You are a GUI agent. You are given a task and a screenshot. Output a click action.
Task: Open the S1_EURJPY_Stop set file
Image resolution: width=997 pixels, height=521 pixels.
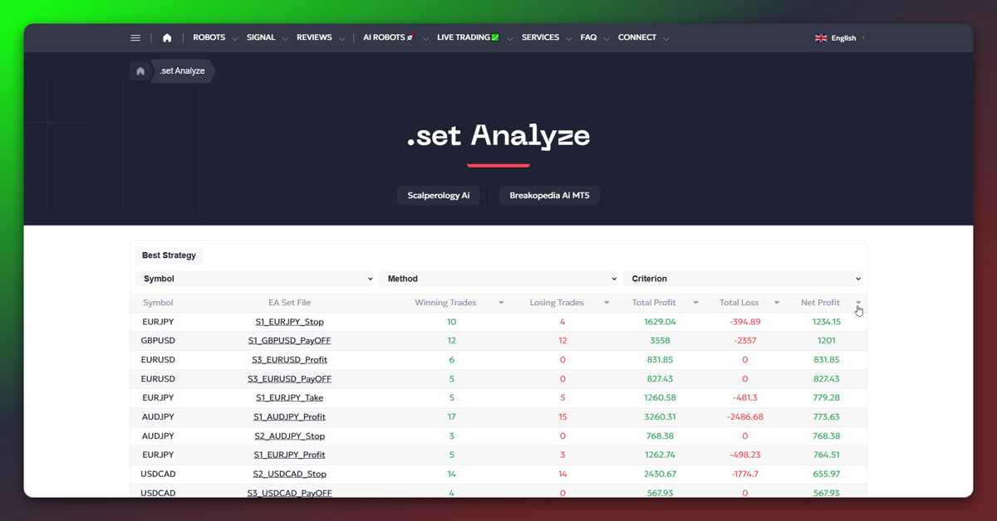[290, 322]
